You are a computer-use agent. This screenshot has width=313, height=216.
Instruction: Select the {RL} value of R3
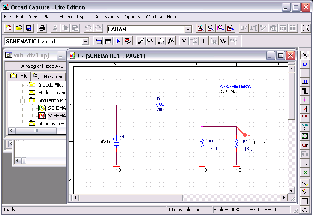tap(249, 149)
